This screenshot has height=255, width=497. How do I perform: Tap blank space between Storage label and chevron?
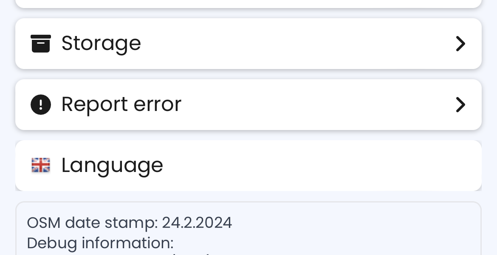[297, 44]
